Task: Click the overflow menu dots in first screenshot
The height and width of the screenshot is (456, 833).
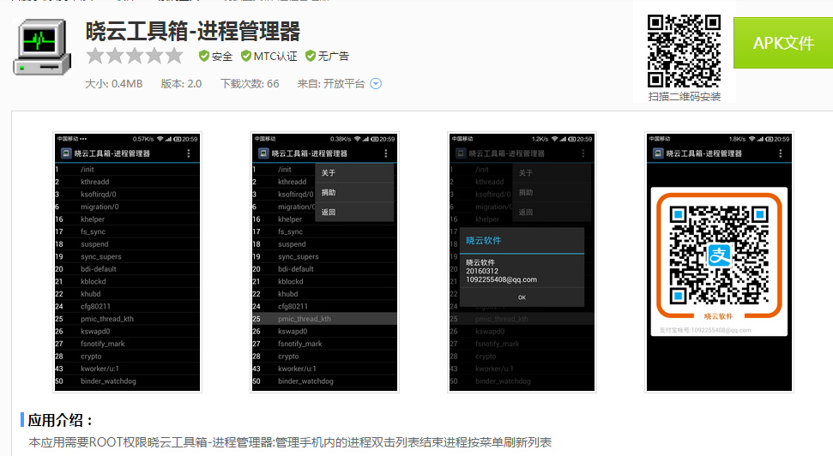Action: point(189,153)
